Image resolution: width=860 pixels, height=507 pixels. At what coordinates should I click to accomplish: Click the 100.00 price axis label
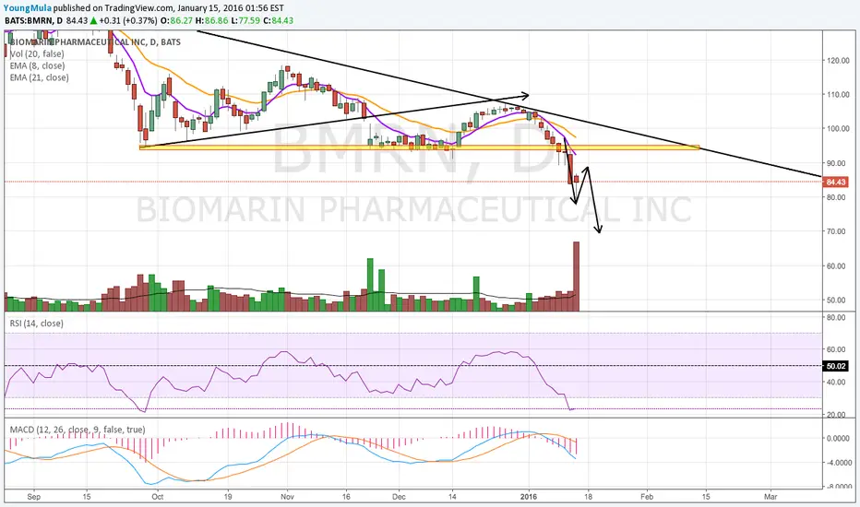838,129
